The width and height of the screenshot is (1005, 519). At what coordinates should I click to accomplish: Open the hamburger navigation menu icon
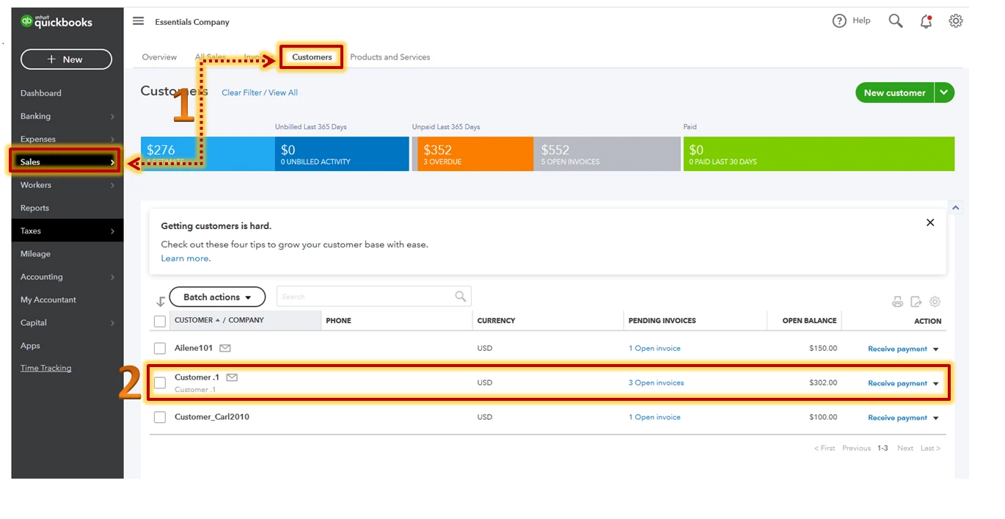coord(138,21)
